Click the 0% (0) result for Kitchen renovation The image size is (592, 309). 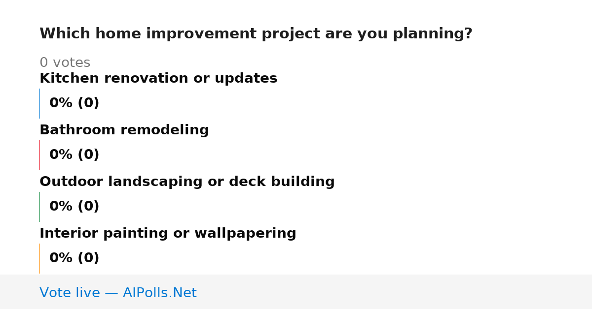click(x=74, y=103)
